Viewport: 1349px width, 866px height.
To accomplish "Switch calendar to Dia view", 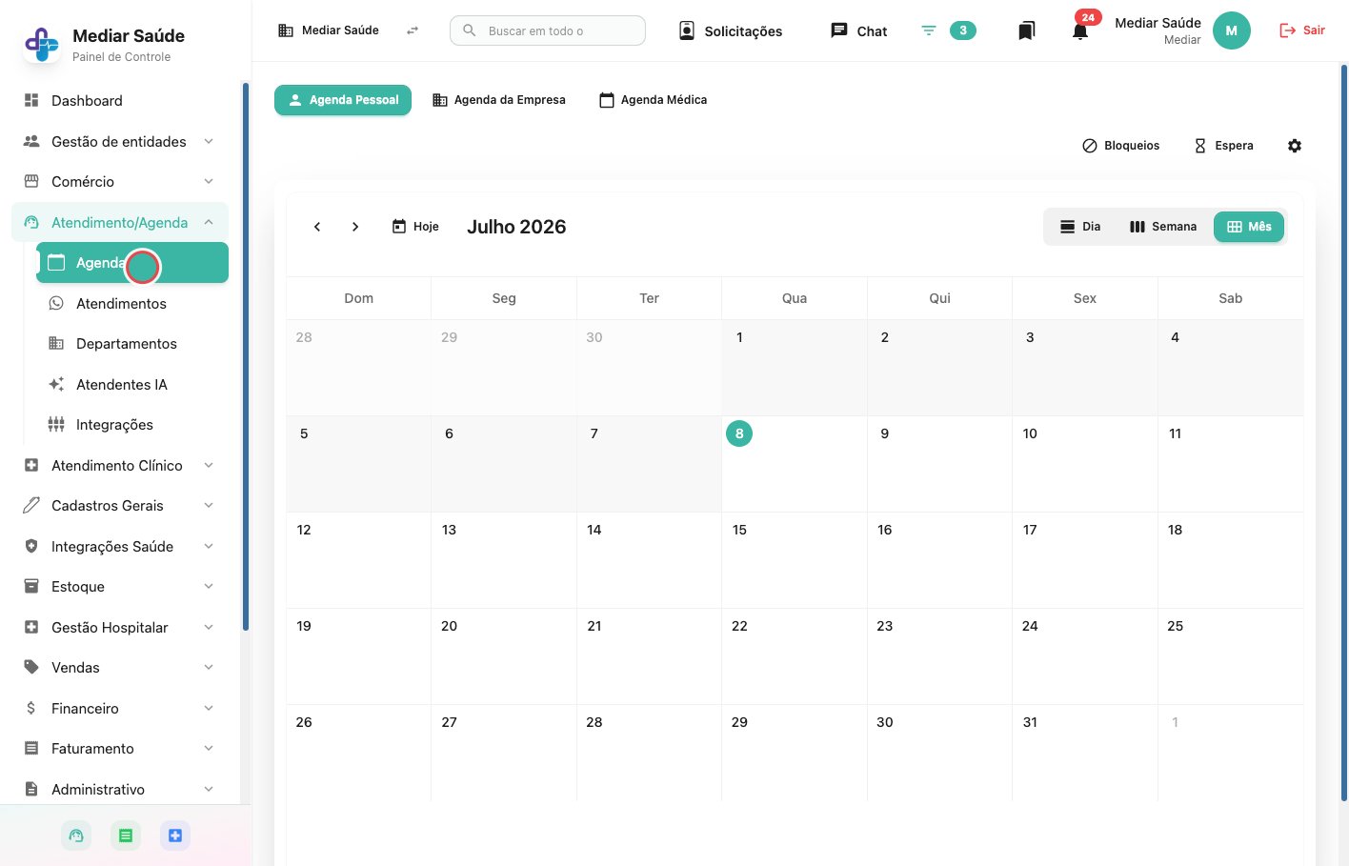I will [x=1080, y=227].
